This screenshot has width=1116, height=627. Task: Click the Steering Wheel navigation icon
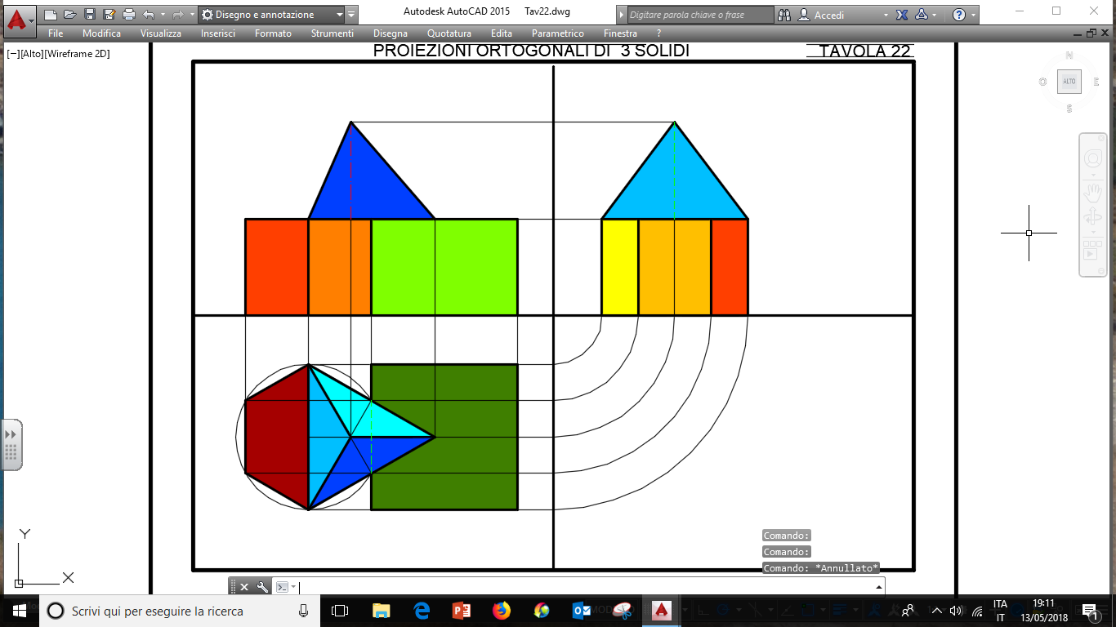[1092, 159]
